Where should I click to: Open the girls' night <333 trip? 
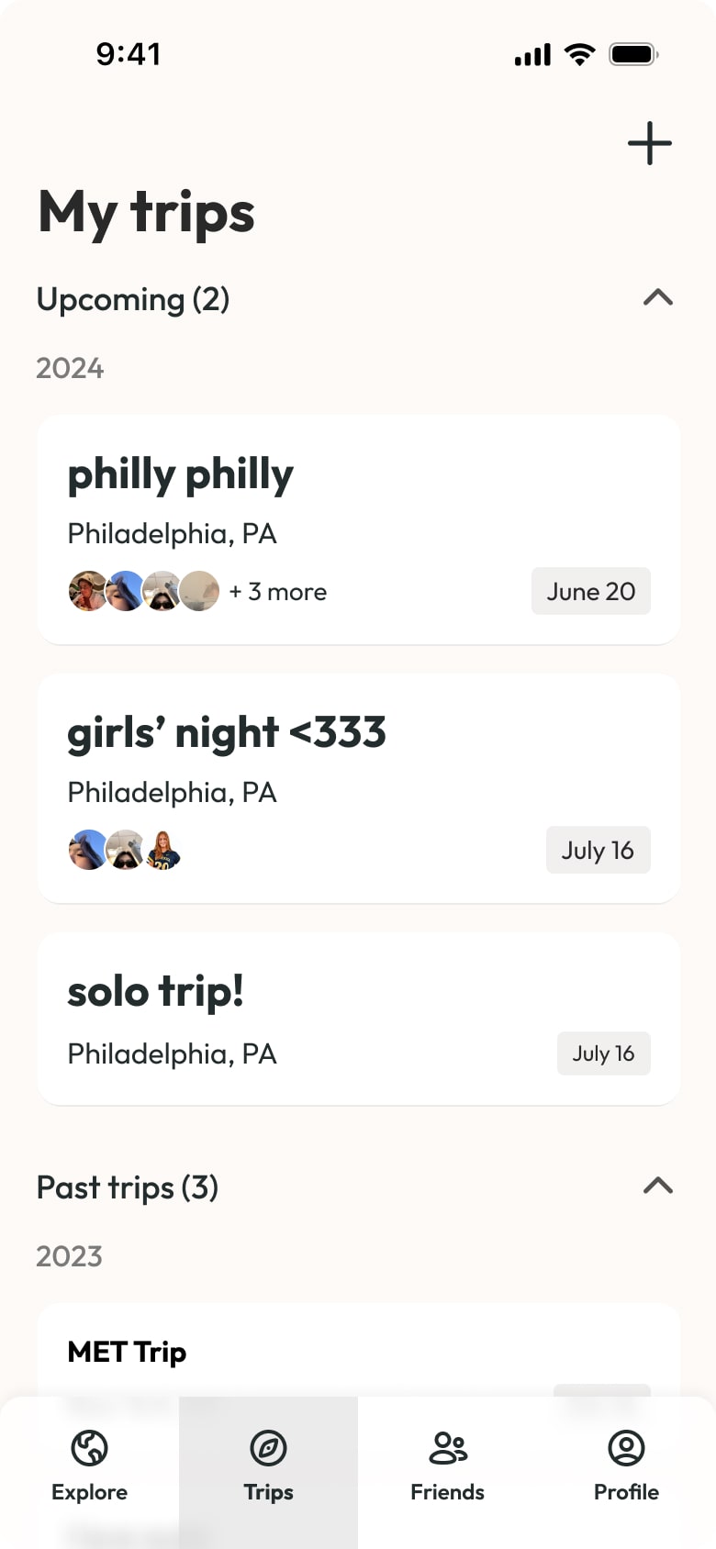pyautogui.click(x=358, y=752)
